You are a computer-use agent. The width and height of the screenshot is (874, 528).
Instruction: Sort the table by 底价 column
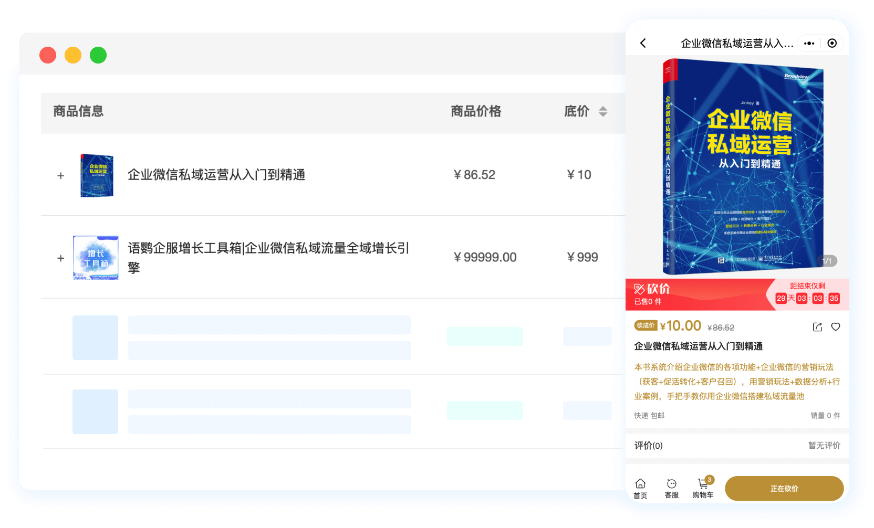pyautogui.click(x=602, y=111)
